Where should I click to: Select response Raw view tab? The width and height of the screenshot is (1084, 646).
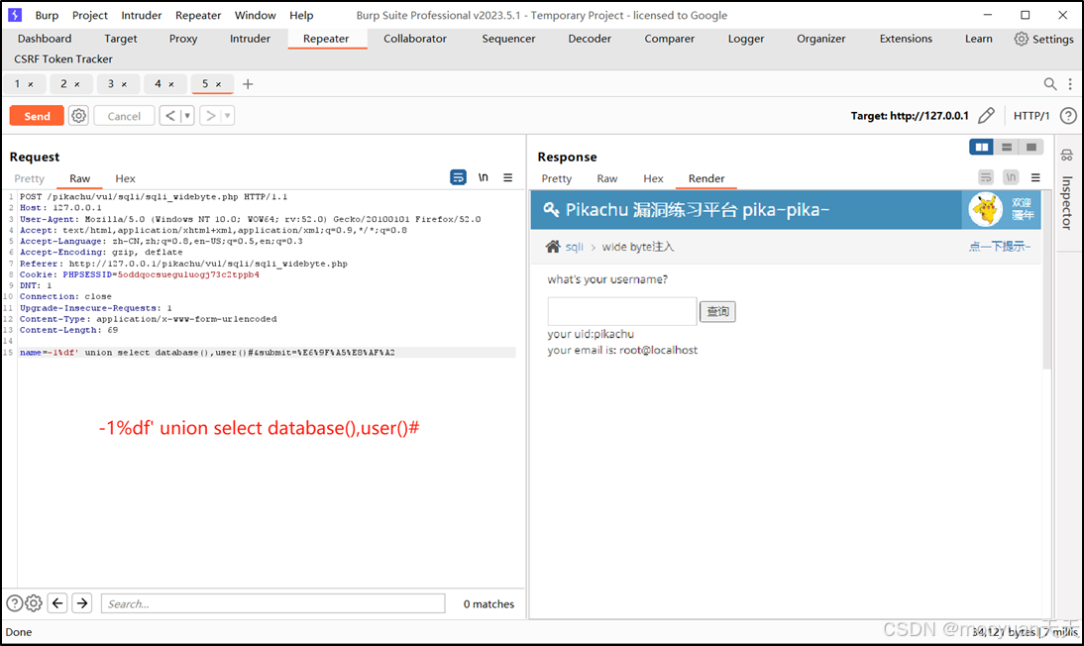click(x=607, y=178)
